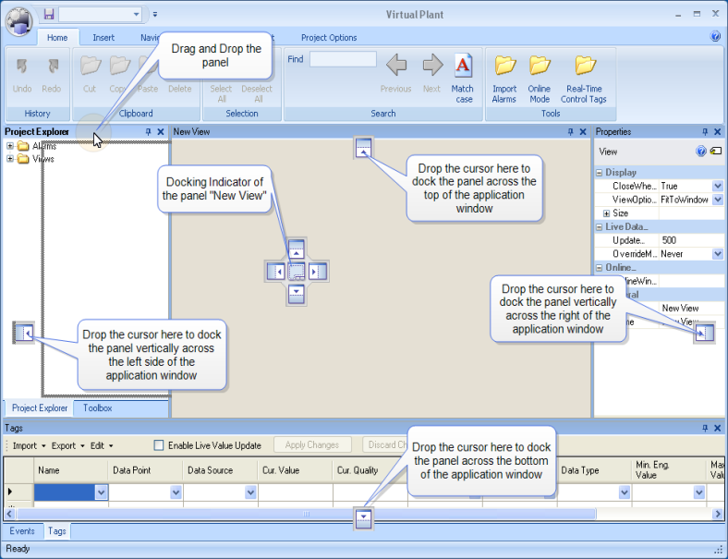
Task: Collapse the Online property category
Action: coord(599,268)
